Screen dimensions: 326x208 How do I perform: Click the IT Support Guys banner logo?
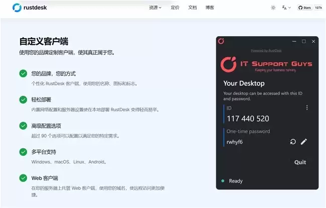click(x=267, y=65)
